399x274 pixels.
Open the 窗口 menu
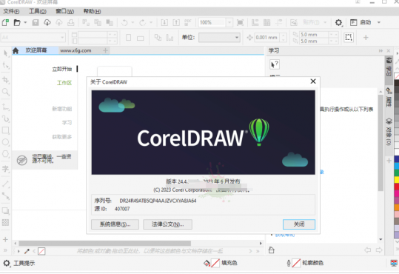click(65, 11)
